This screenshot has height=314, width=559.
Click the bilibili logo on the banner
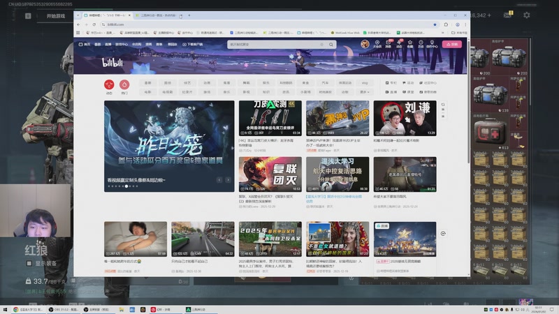coord(112,63)
